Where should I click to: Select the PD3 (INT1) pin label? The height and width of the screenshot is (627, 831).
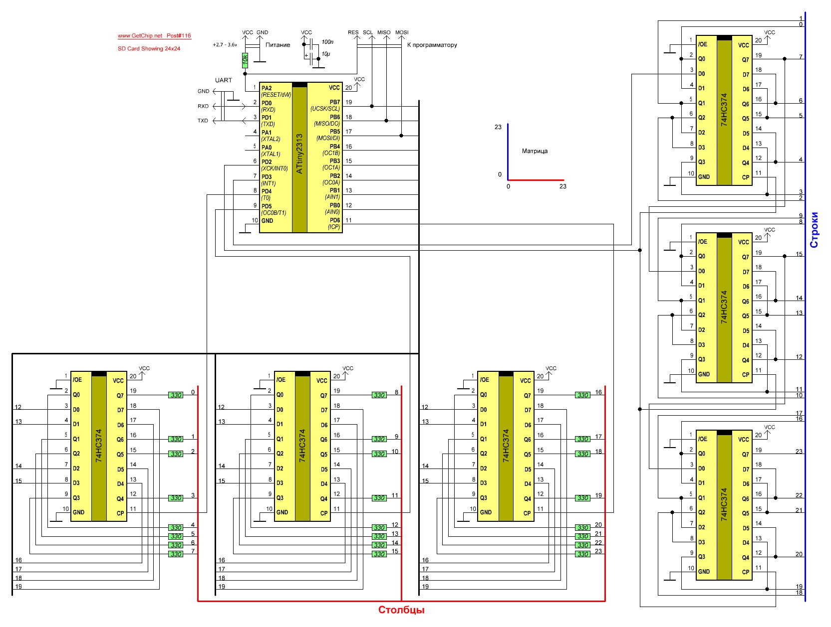click(269, 180)
